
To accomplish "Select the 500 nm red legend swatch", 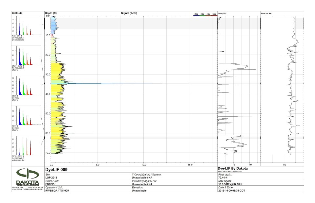I will pos(214,16).
